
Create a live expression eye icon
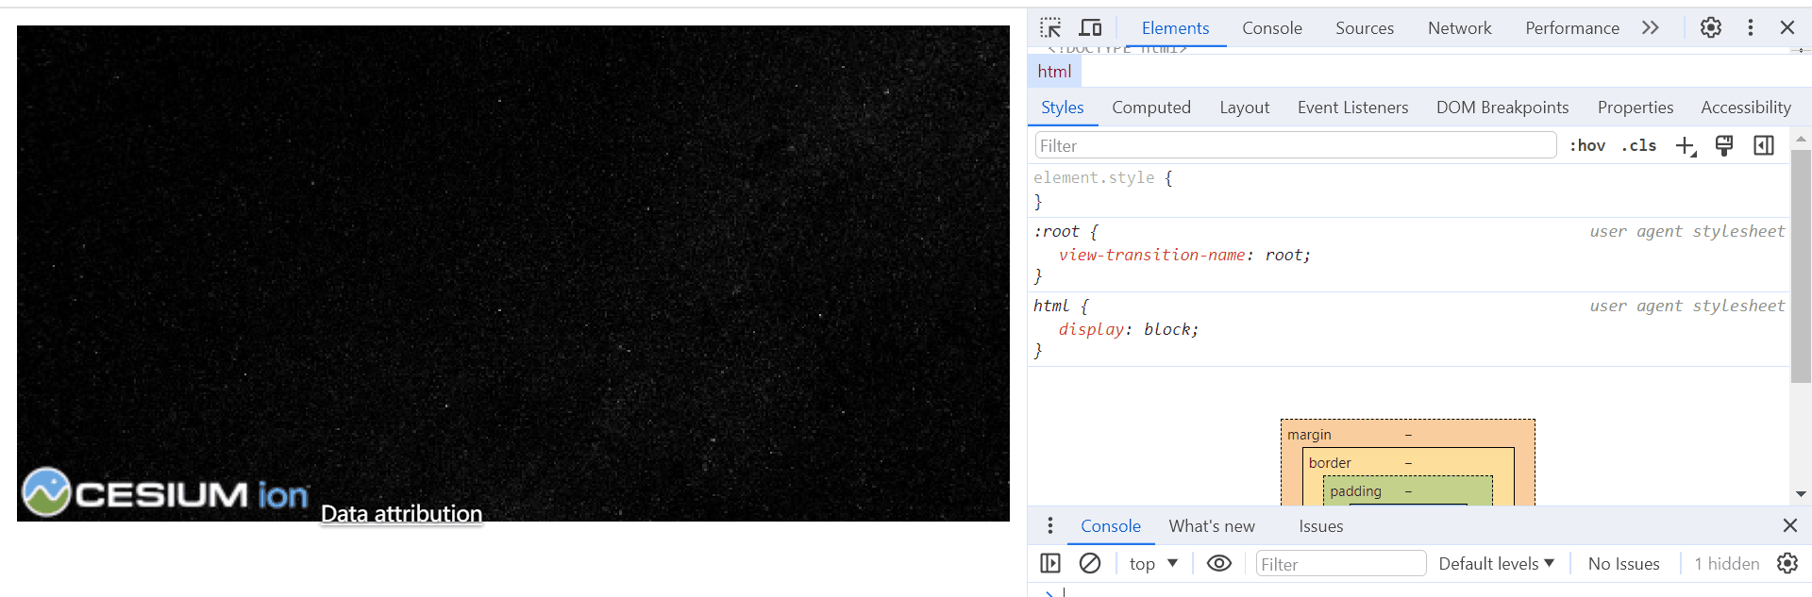coord(1219,563)
